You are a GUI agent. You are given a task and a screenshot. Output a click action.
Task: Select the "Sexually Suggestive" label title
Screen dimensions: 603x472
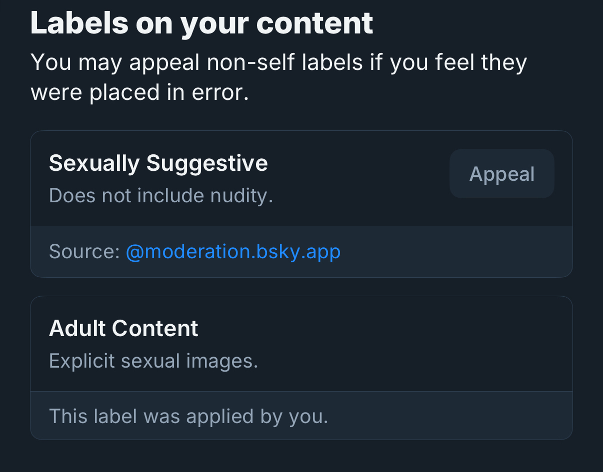tap(158, 163)
